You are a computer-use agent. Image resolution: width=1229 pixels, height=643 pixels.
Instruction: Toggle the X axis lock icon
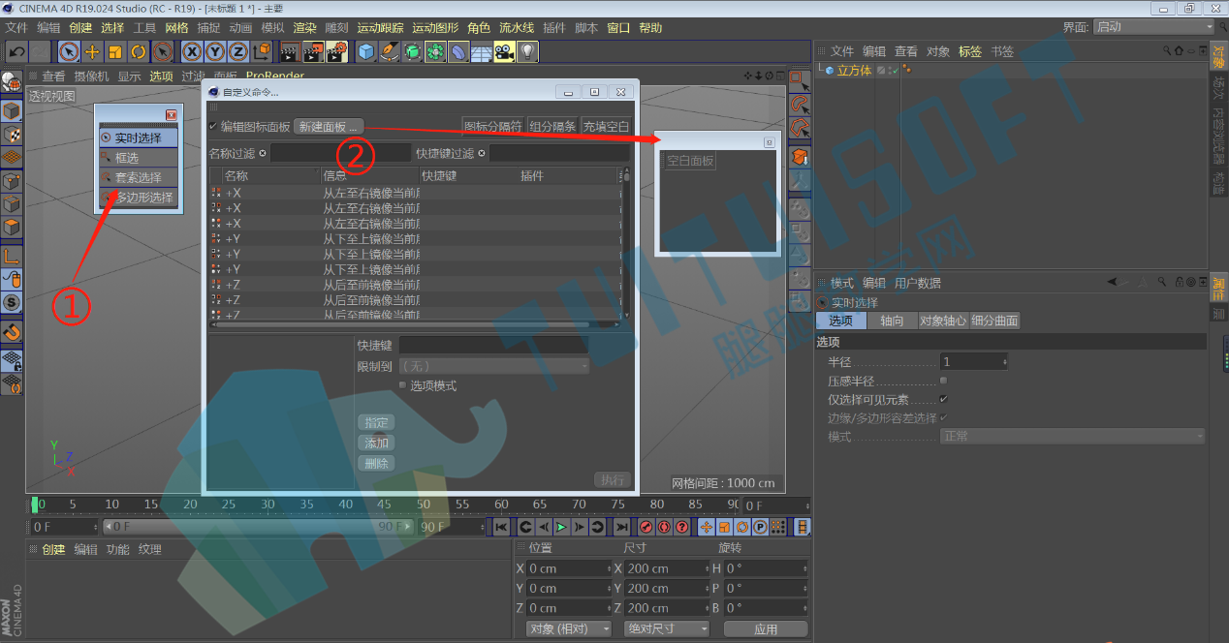tap(192, 51)
